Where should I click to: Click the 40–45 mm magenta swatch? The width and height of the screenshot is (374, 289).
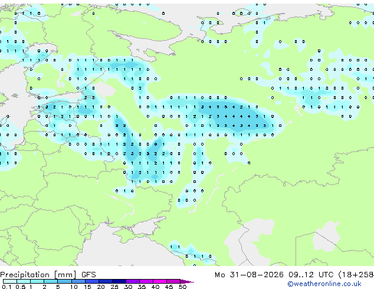coord(160,281)
